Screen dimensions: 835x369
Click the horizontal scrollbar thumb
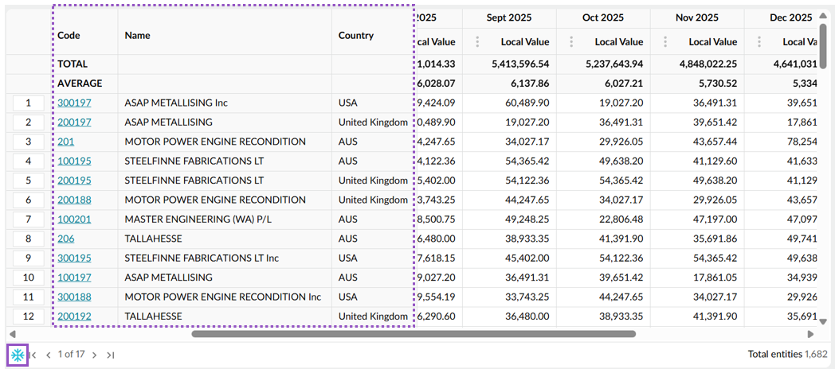coord(414,335)
